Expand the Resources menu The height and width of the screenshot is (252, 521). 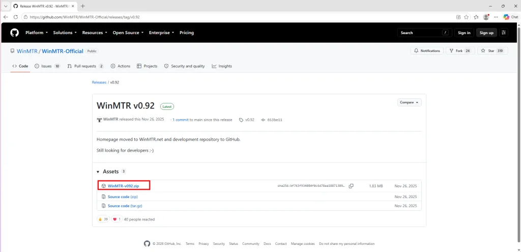tap(95, 33)
